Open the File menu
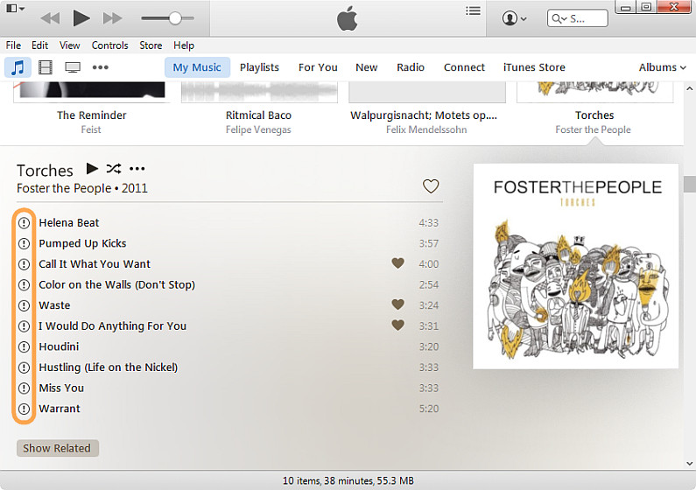Image resolution: width=696 pixels, height=490 pixels. pos(13,45)
